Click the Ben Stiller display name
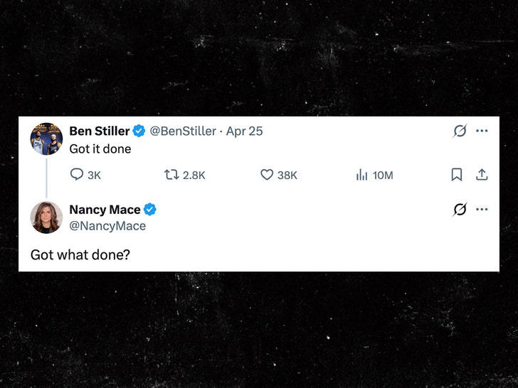This screenshot has height=388, width=518. (99, 131)
